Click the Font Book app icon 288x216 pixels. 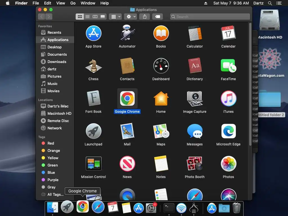coord(93,98)
